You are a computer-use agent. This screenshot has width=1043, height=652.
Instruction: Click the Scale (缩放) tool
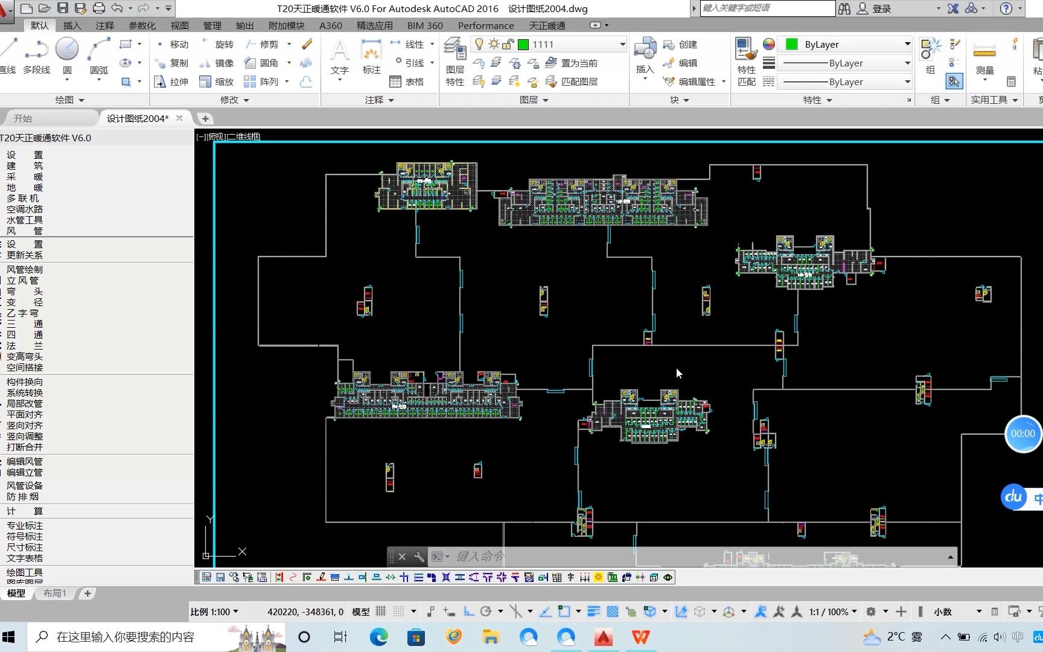pos(217,81)
